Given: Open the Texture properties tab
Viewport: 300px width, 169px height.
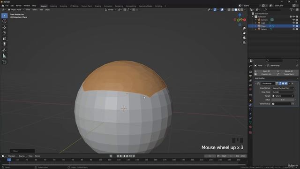Looking at the screenshot, I should coord(250,132).
